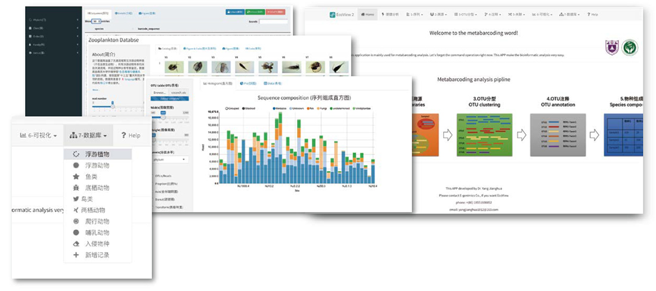Image resolution: width=656 pixels, height=291 pixels.
Task: Open the Help item in the small top navbar
Action: point(592,14)
